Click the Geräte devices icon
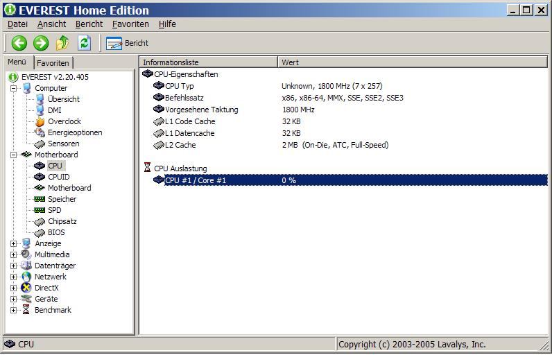 pyautogui.click(x=26, y=299)
